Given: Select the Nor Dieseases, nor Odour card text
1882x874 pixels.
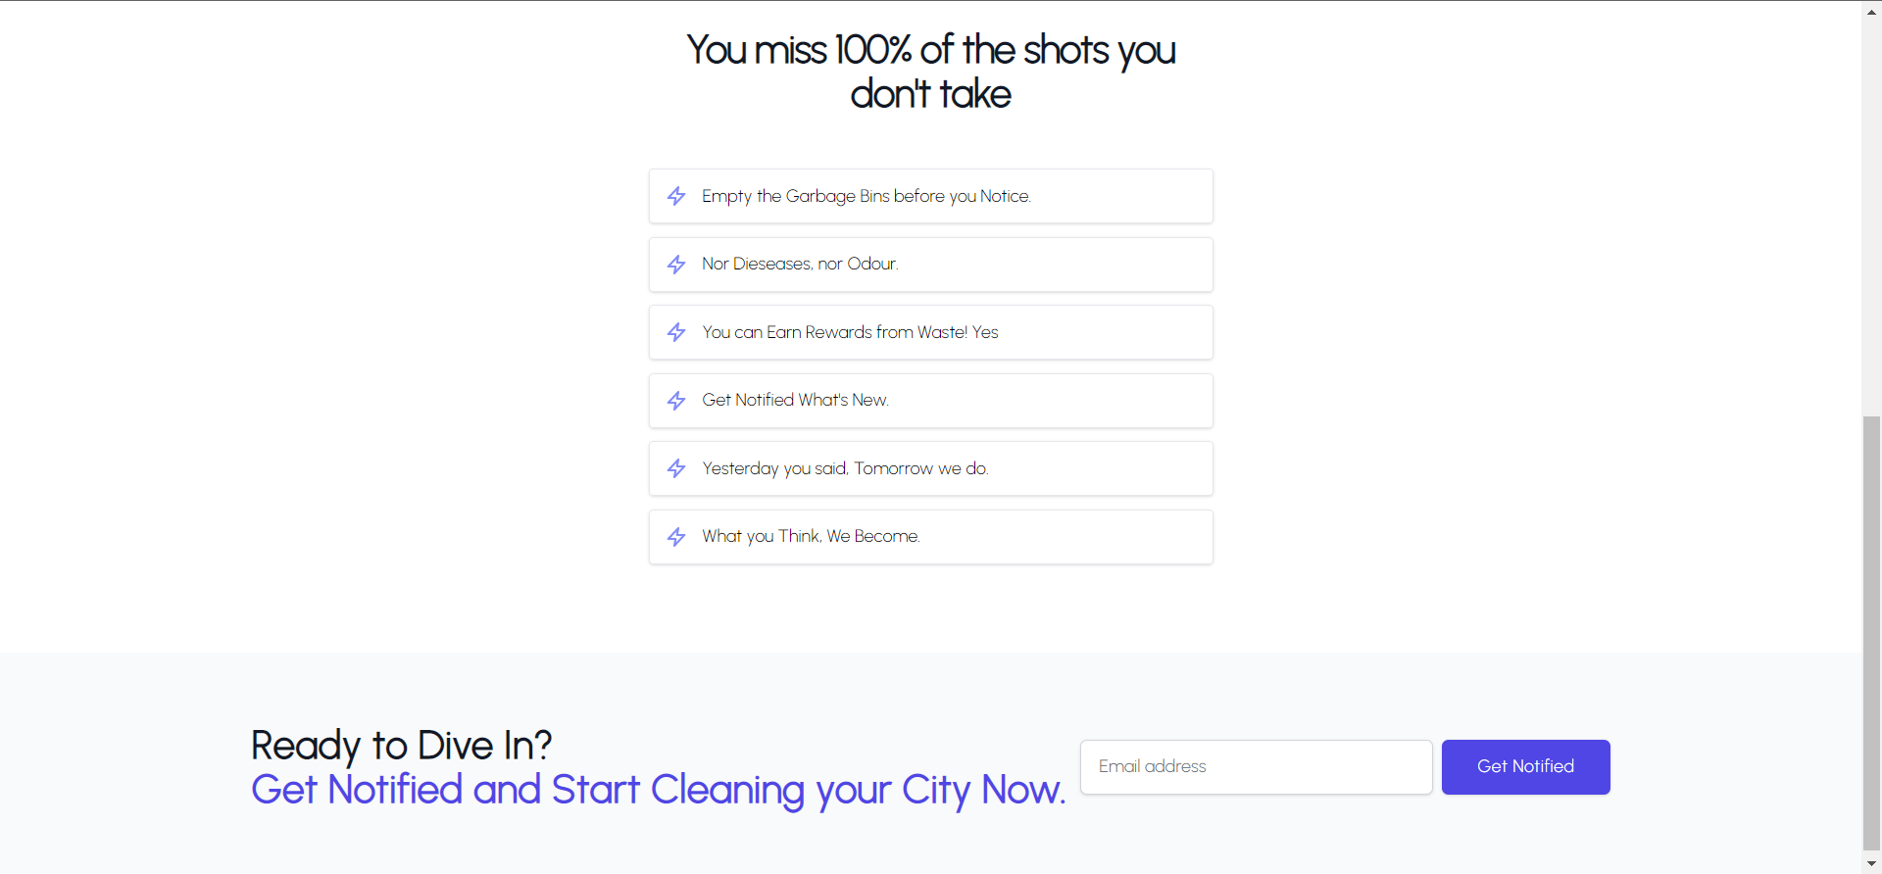Looking at the screenshot, I should tap(800, 264).
